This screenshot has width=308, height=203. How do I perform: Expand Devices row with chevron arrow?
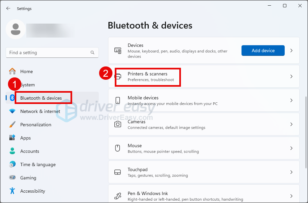coord(291,51)
